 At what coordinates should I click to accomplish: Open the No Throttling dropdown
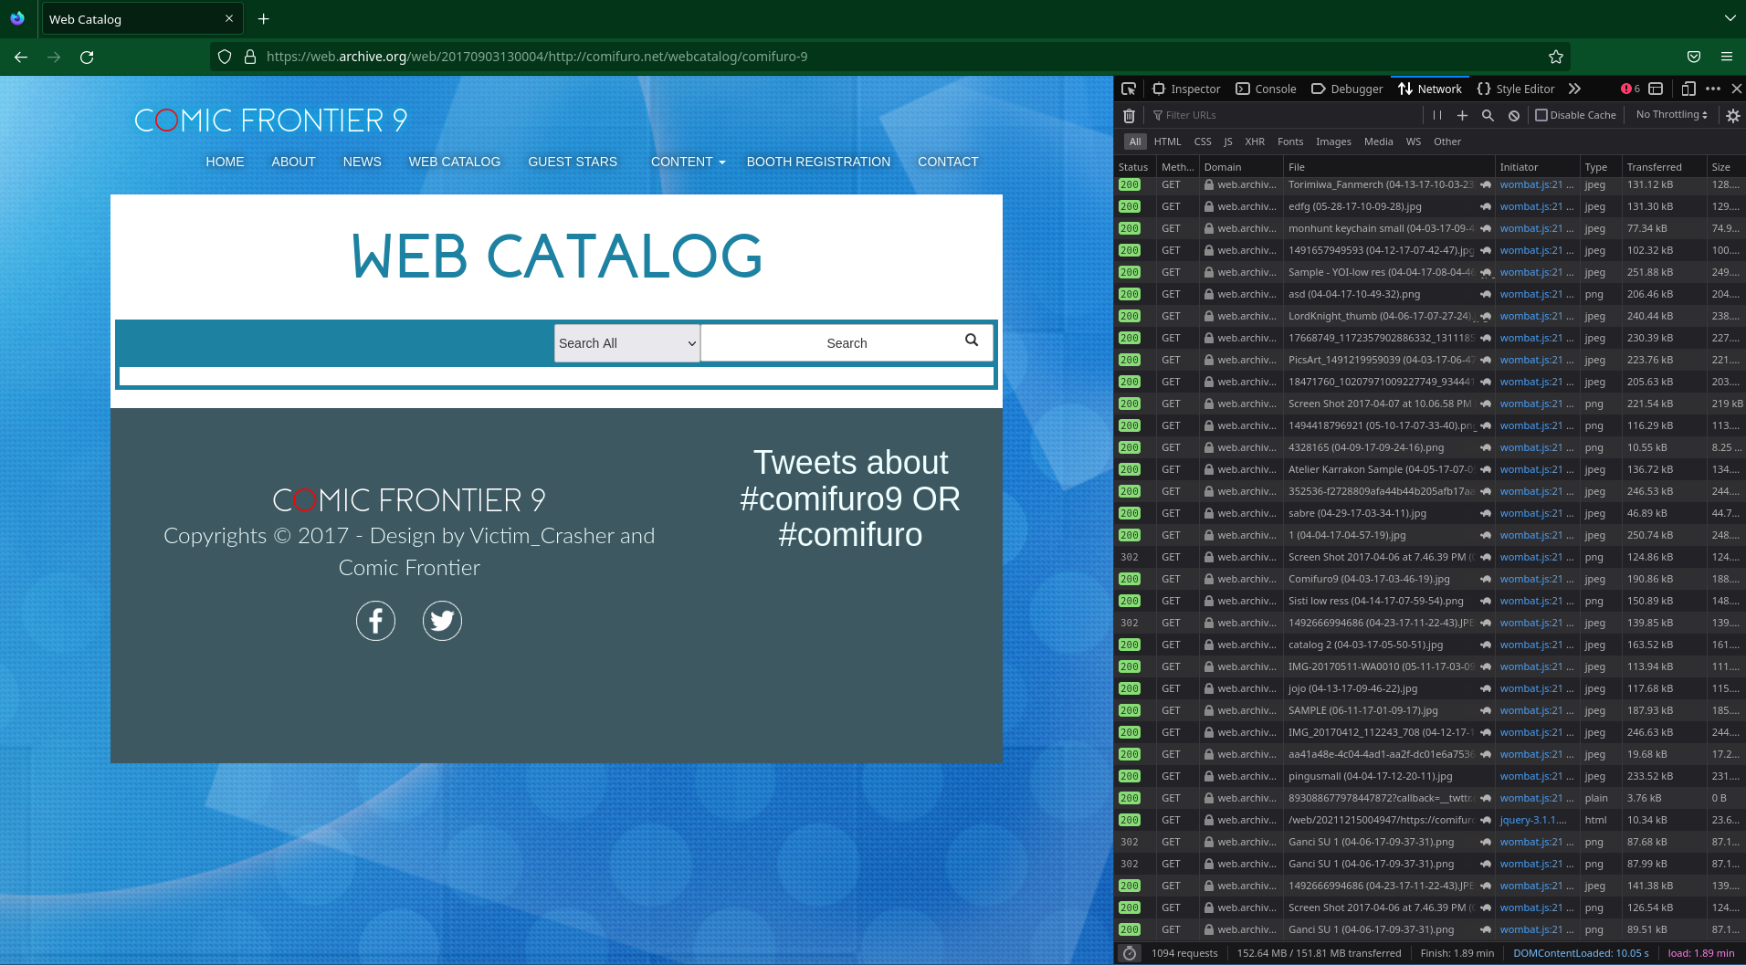(1671, 115)
